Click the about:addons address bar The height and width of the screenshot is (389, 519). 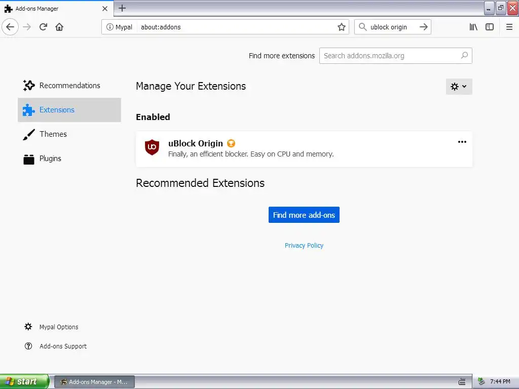point(225,27)
